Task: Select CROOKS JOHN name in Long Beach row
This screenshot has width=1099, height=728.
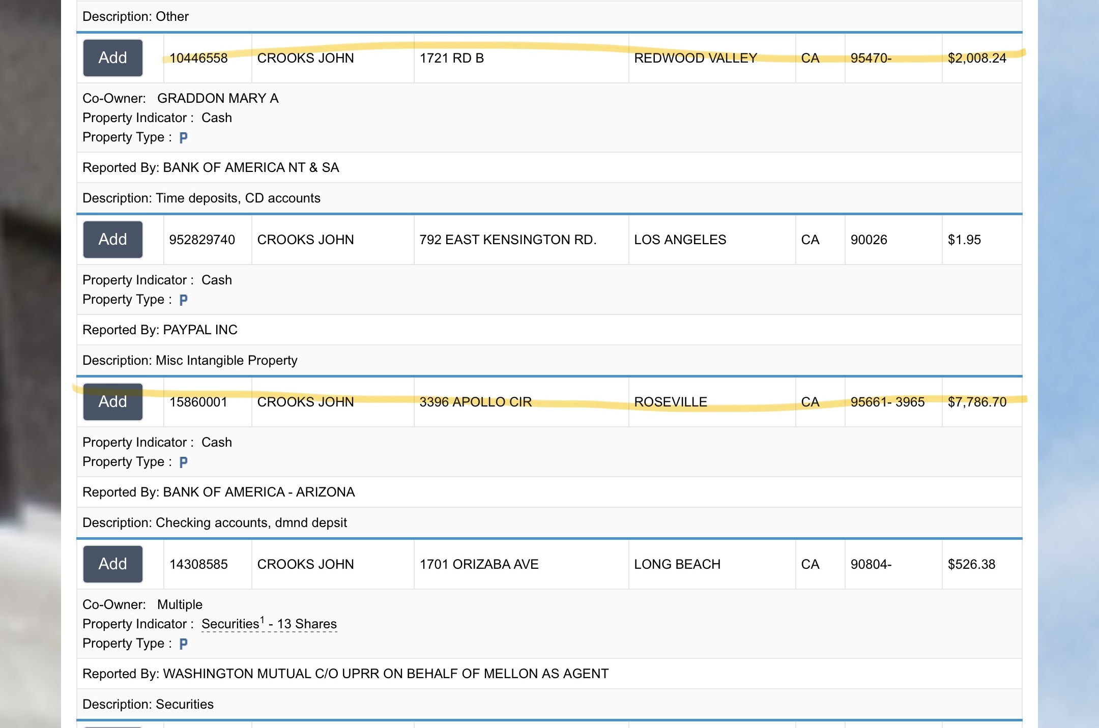Action: pos(305,565)
